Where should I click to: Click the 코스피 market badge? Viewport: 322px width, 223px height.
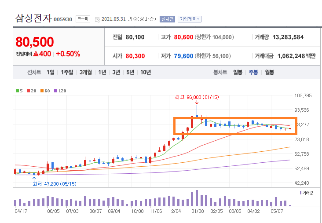click(83, 19)
